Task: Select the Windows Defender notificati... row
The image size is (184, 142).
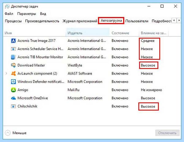Action: point(92,82)
